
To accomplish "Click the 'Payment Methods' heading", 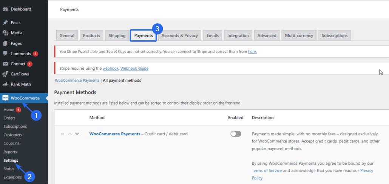I will click(75, 93).
